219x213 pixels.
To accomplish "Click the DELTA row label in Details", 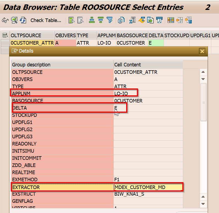I will pyautogui.click(x=63, y=108).
